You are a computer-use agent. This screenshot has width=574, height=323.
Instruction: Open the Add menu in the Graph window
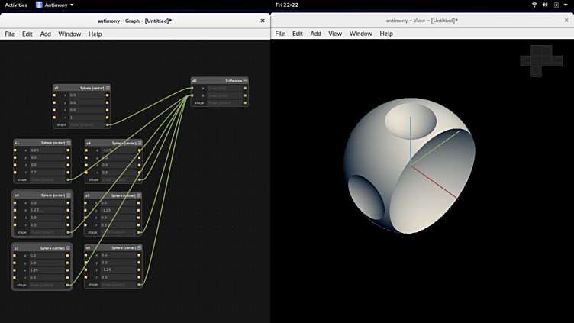point(46,34)
